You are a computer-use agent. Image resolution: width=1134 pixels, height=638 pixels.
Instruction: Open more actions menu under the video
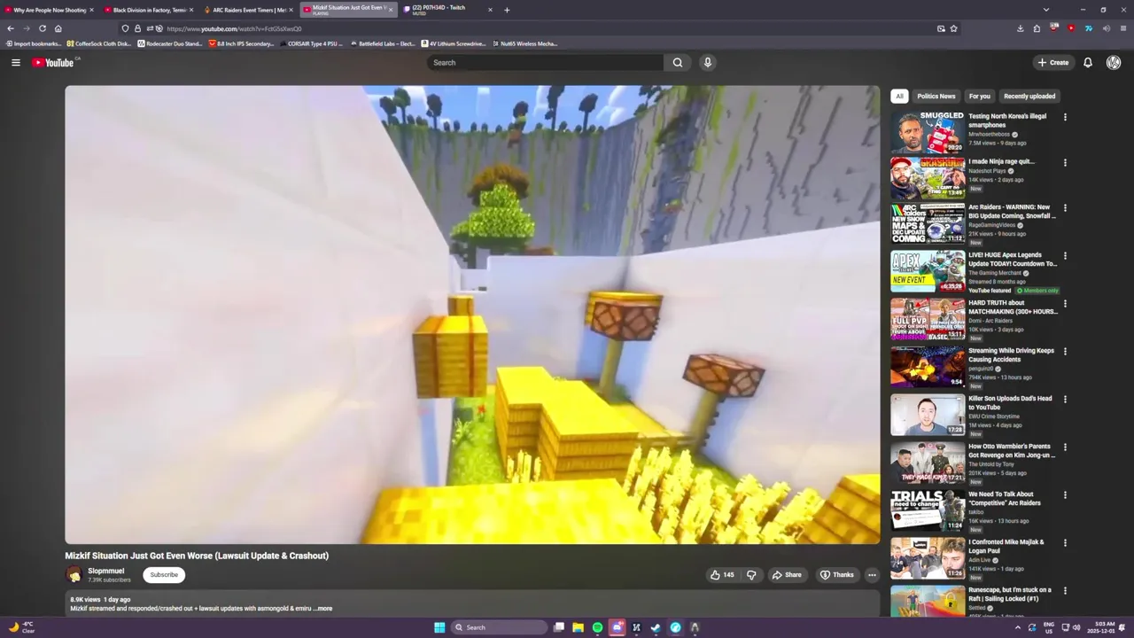click(x=872, y=574)
